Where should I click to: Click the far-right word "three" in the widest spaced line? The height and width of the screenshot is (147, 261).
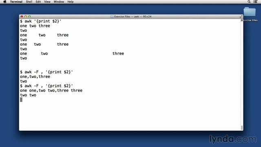point(118,53)
